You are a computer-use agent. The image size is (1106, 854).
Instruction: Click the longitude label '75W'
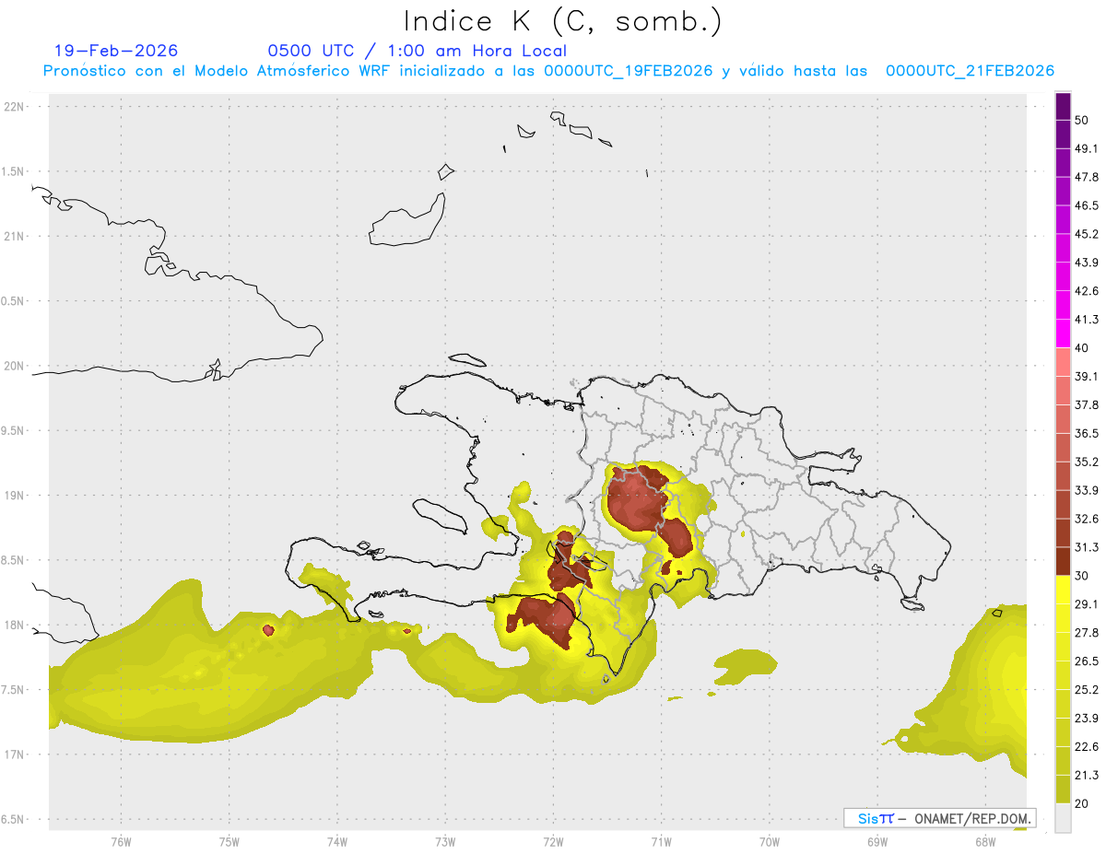tap(229, 842)
